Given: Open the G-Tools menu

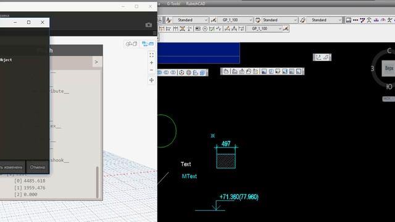Looking at the screenshot, I should pos(173,4).
